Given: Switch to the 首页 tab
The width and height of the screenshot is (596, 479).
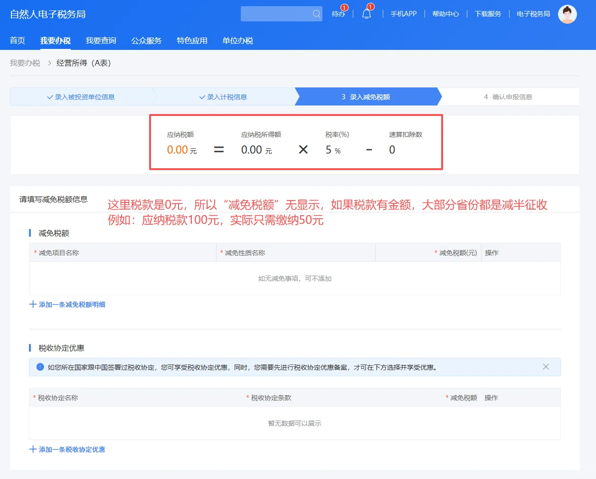Looking at the screenshot, I should pos(17,40).
